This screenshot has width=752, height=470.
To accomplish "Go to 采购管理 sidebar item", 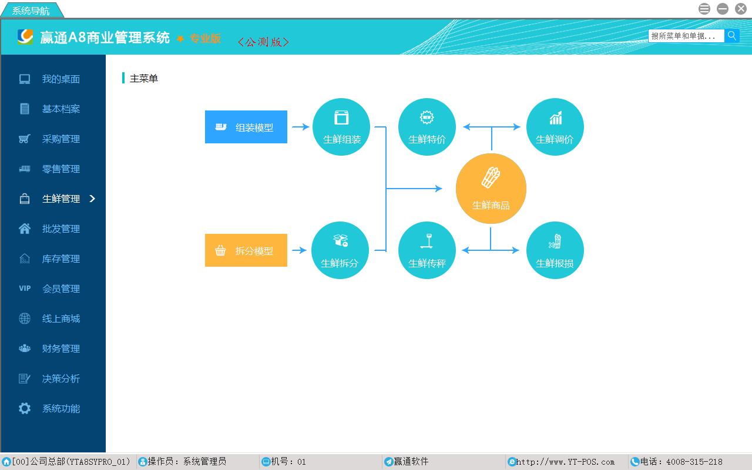I will (61, 139).
